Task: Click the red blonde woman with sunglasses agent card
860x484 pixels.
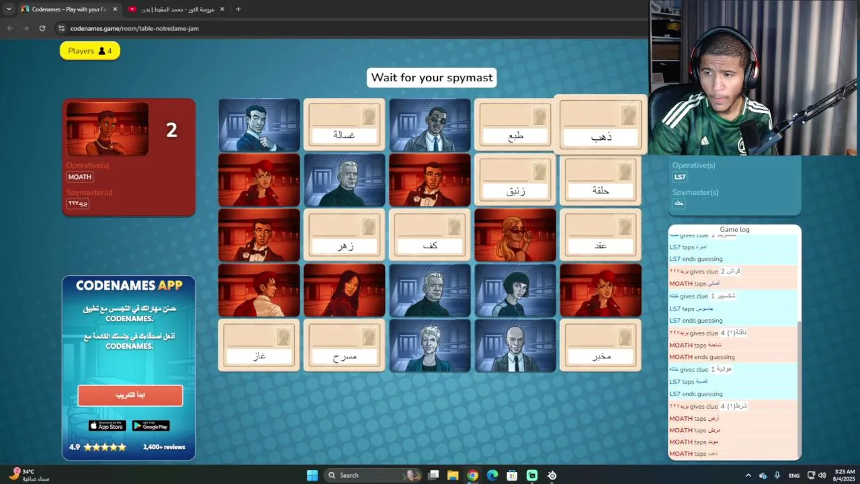Action: [x=515, y=235]
